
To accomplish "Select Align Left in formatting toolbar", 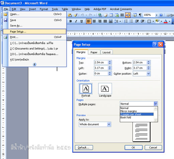I will point(89,21).
